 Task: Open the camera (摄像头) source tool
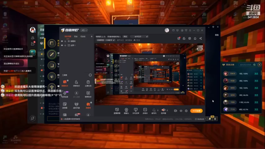point(126,111)
